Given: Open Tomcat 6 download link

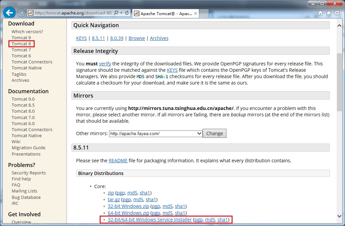Looking at the screenshot, I should click(21, 56).
